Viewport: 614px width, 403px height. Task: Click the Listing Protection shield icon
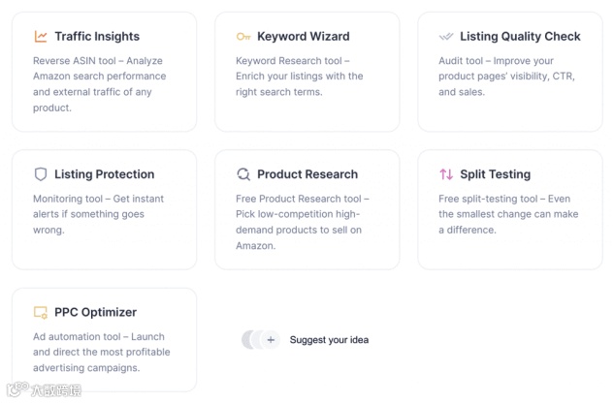click(41, 174)
